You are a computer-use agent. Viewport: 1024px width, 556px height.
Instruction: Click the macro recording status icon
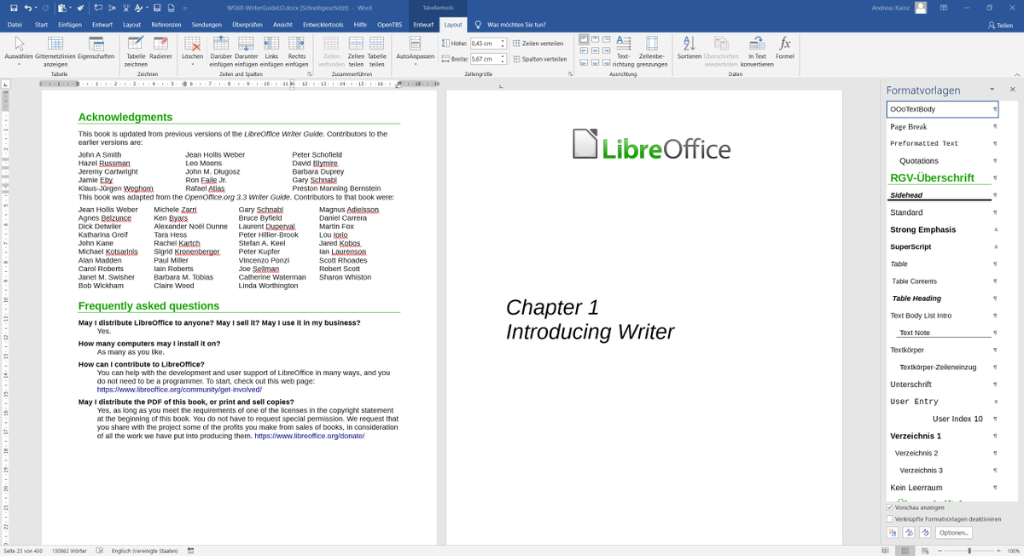pos(190,551)
